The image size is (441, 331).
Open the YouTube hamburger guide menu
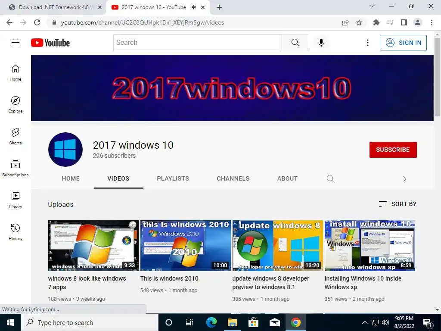(x=16, y=43)
